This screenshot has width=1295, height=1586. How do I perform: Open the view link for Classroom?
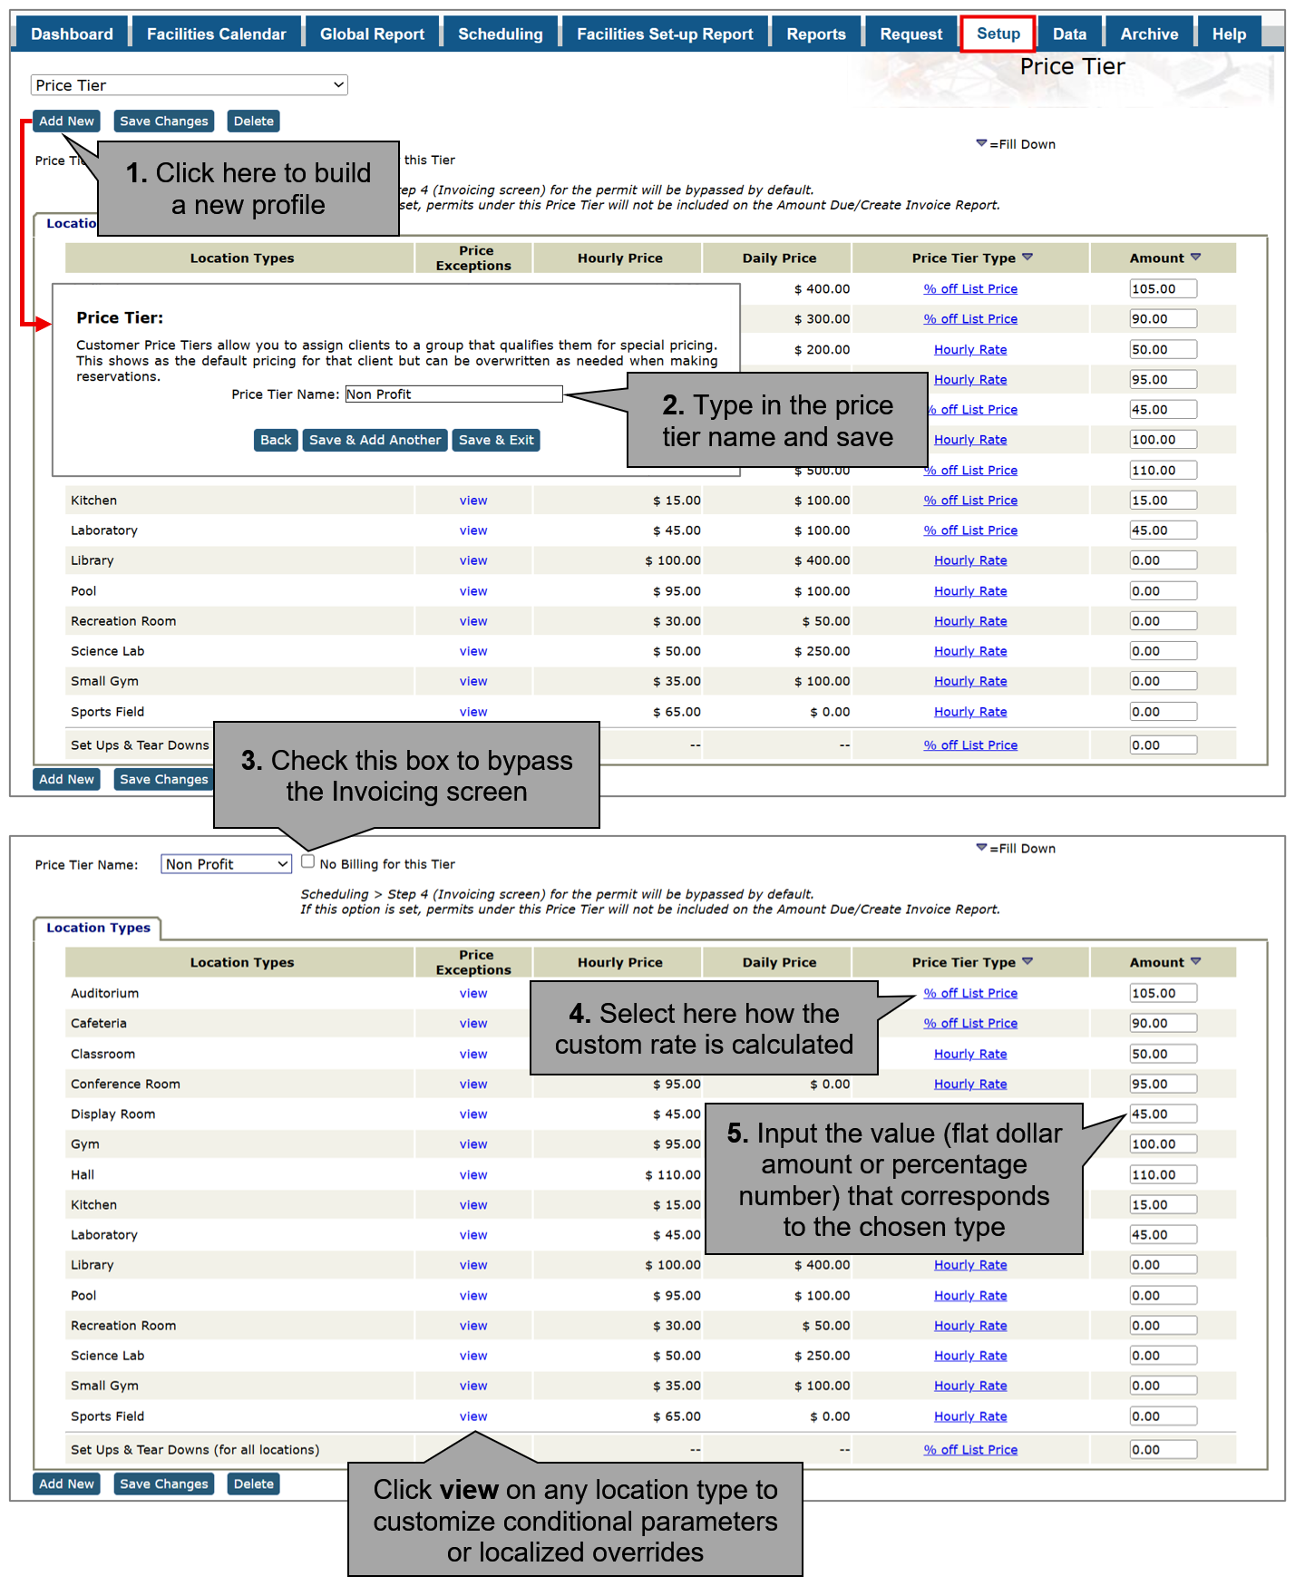tap(473, 1054)
